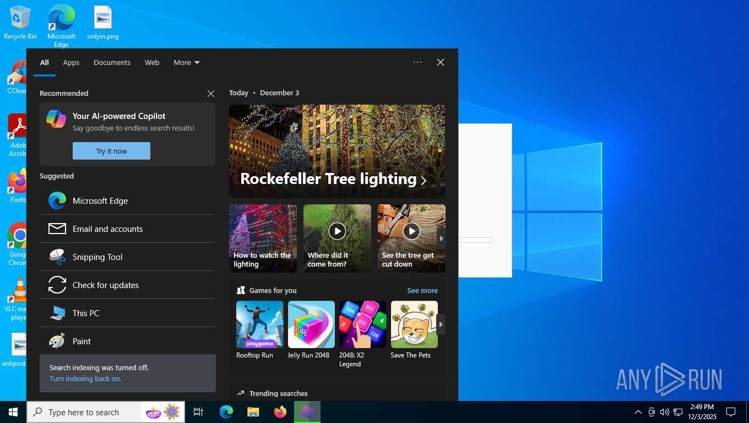Open Email and accounts suggestion

tap(127, 229)
